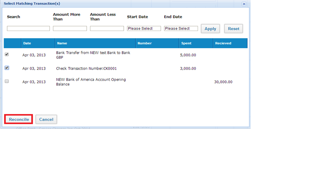Cancel the matching dialog
This screenshot has height=185, width=329.
coord(46,119)
